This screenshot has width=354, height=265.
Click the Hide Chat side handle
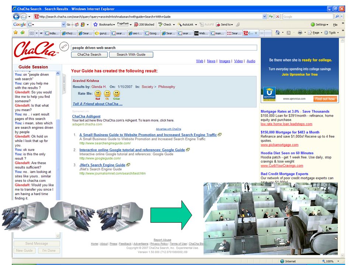pyautogui.click(x=64, y=84)
